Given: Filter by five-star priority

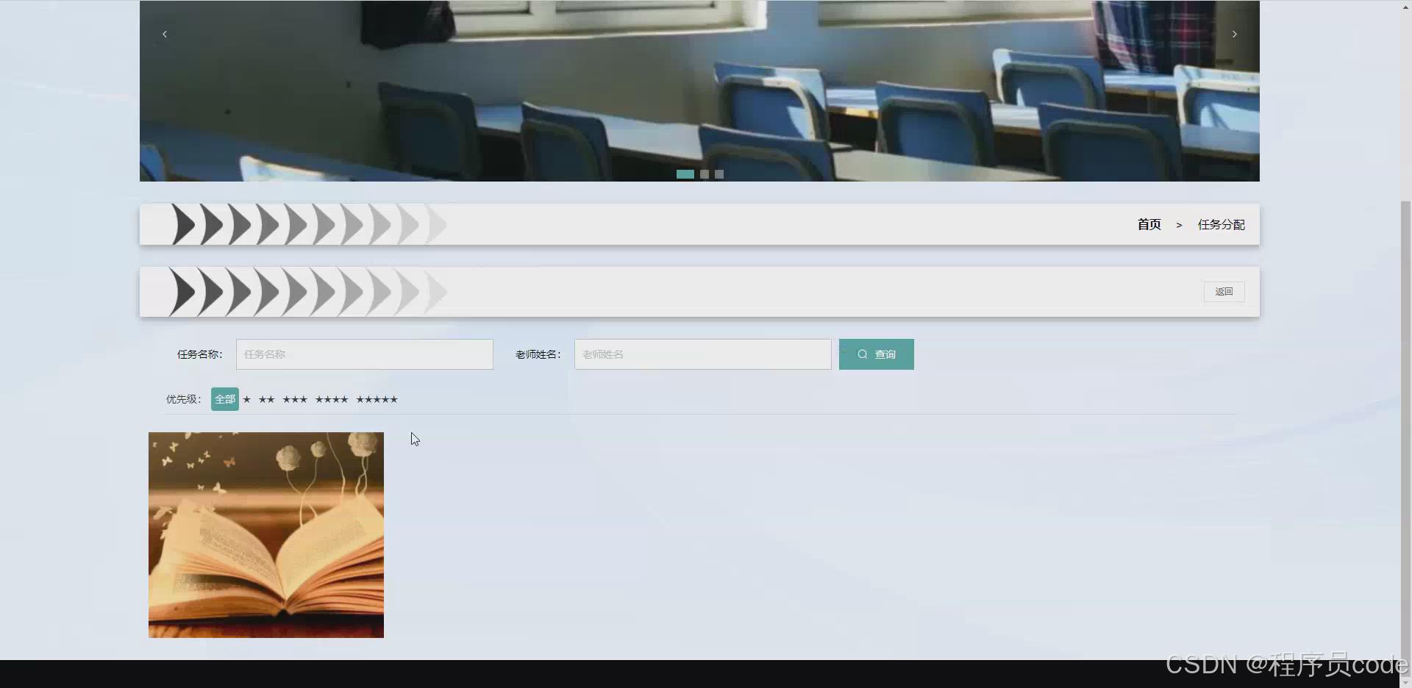Looking at the screenshot, I should click(x=377, y=399).
